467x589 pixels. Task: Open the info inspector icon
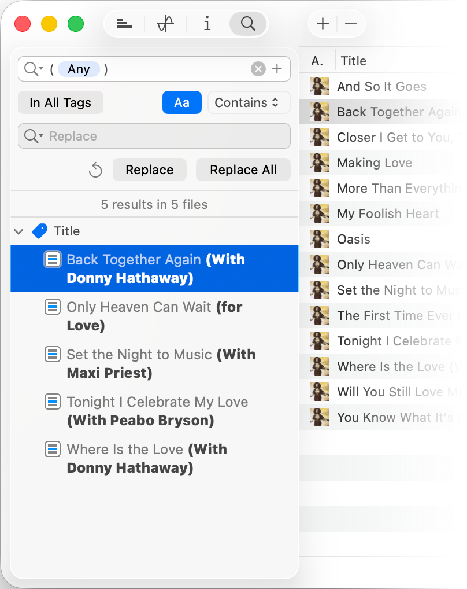(207, 24)
